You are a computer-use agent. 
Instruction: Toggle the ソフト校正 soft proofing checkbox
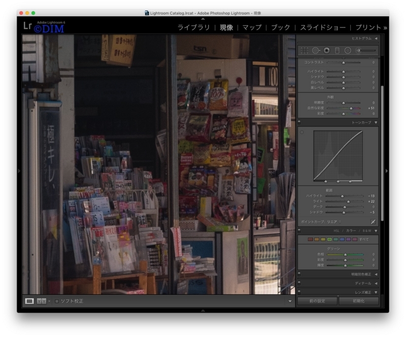pyautogui.click(x=57, y=301)
